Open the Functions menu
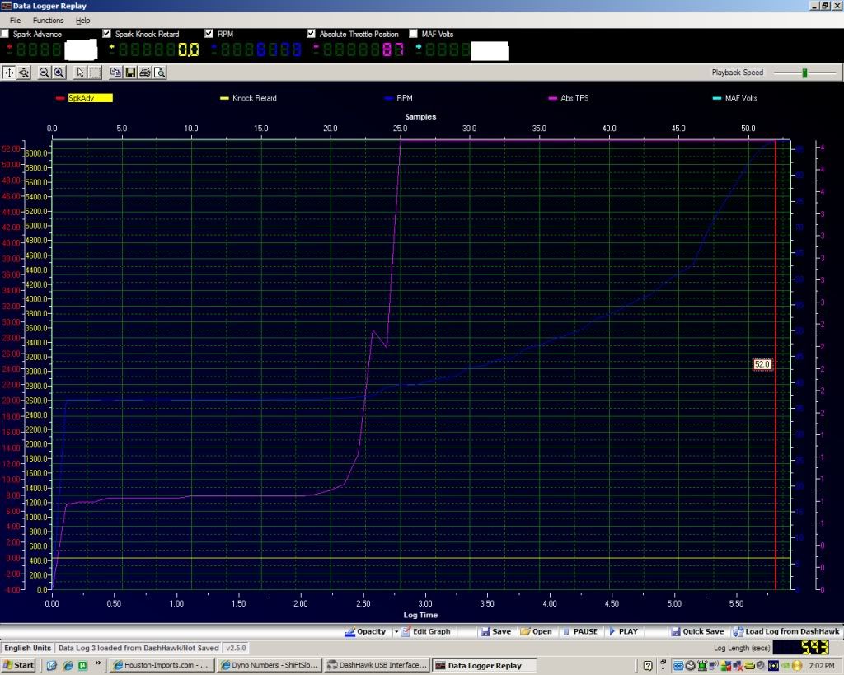844x675 pixels. point(48,21)
